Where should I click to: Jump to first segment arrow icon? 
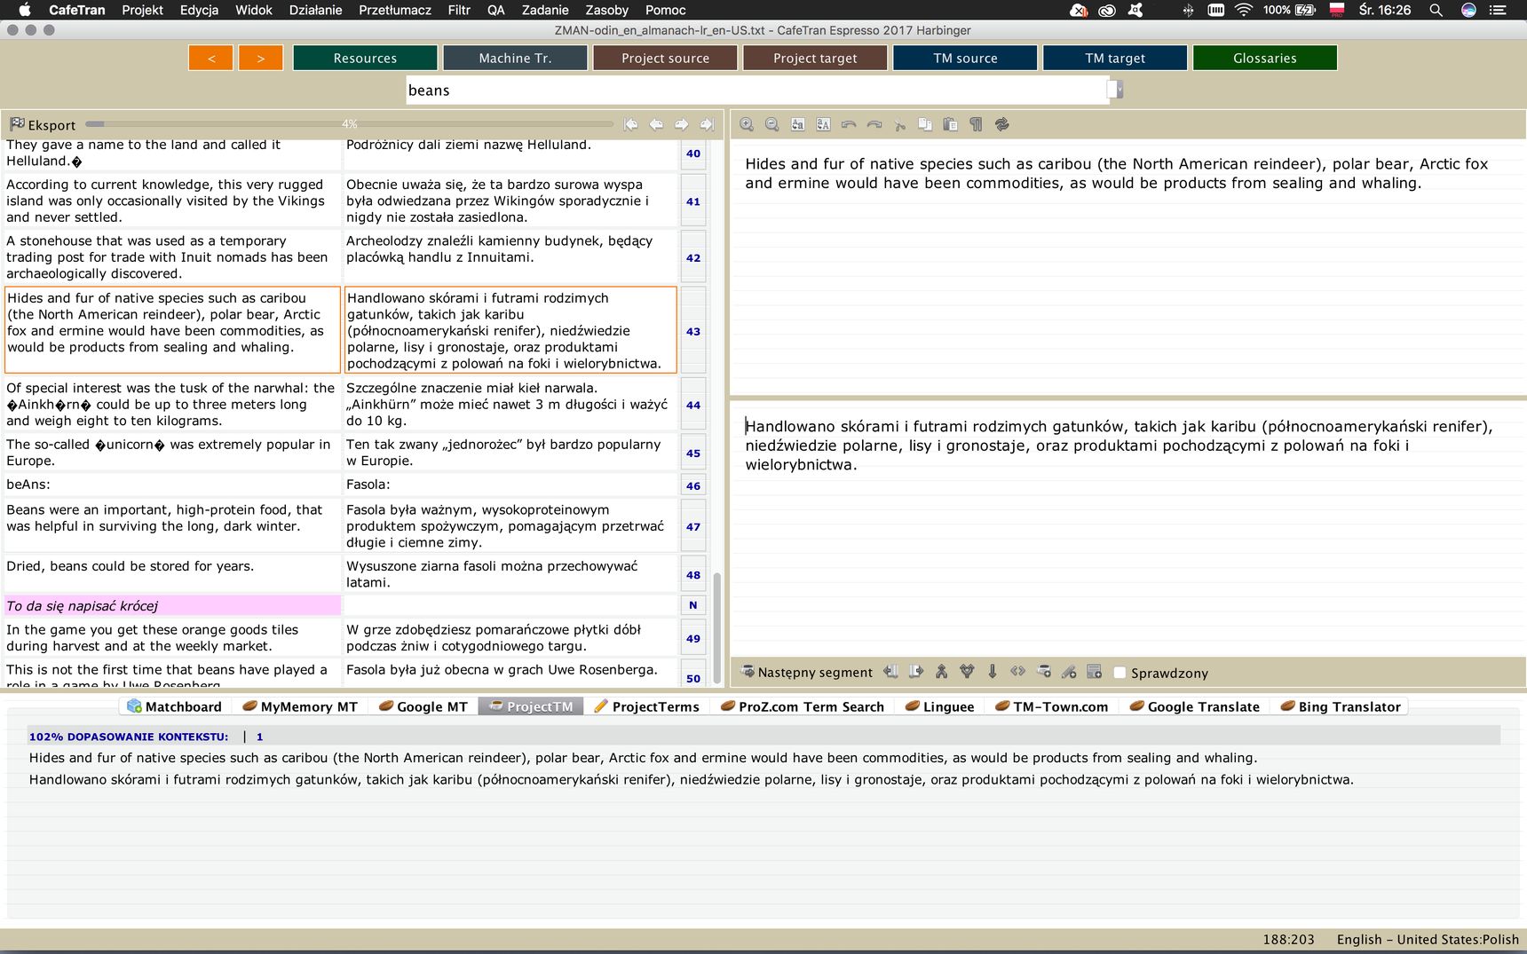(630, 124)
